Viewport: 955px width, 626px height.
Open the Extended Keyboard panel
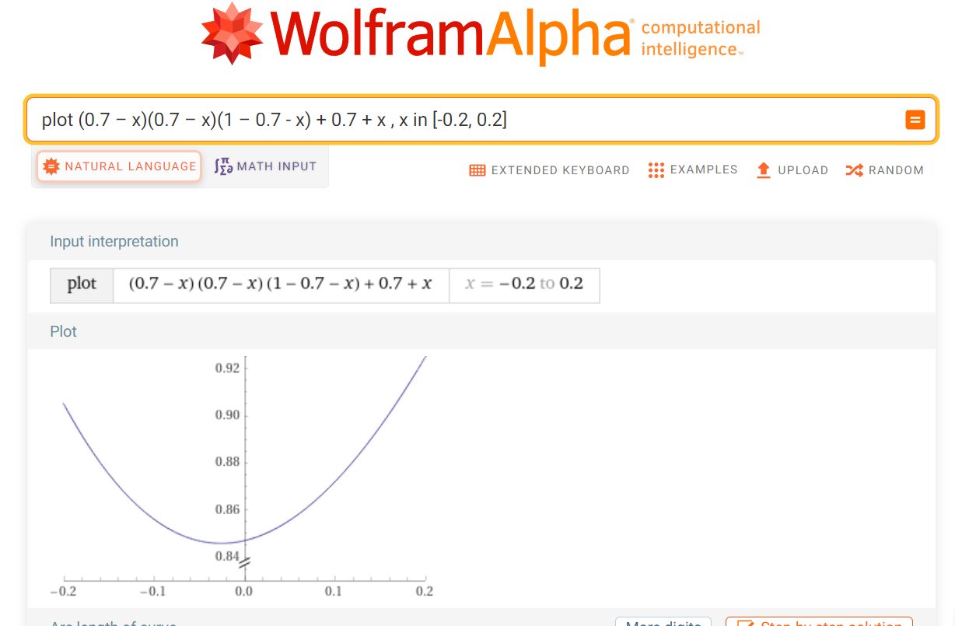(x=560, y=170)
